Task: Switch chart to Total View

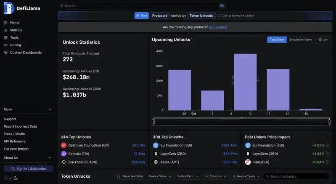Action: coord(277,39)
